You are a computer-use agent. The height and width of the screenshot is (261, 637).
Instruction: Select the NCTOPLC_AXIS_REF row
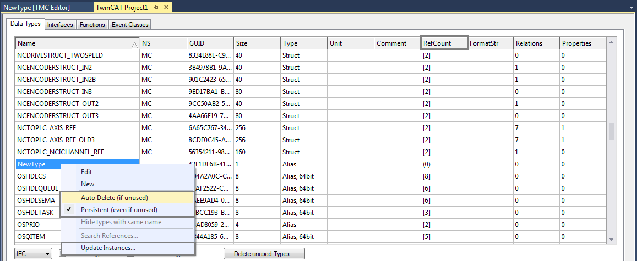(311, 128)
